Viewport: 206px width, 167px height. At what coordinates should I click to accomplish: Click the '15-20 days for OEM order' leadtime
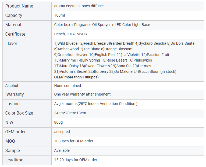coord(76,160)
